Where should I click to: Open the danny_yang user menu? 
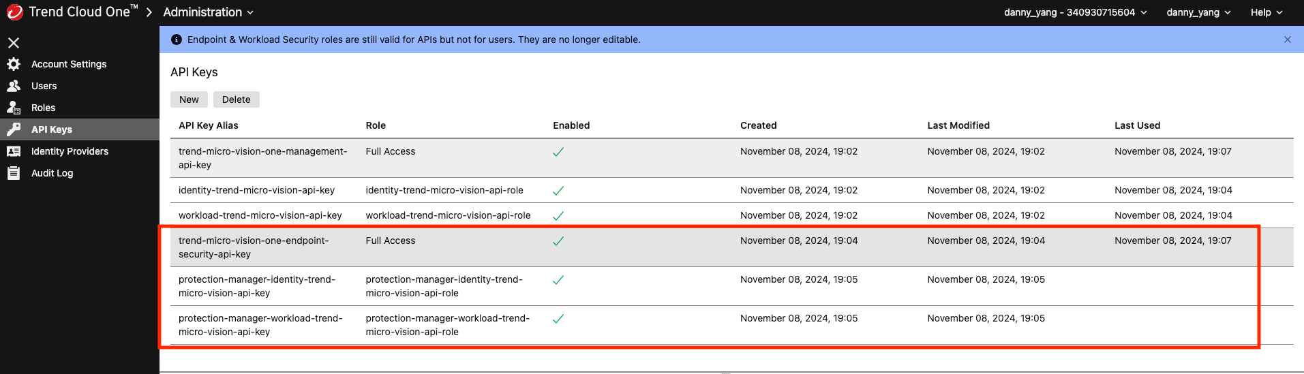[1198, 12]
